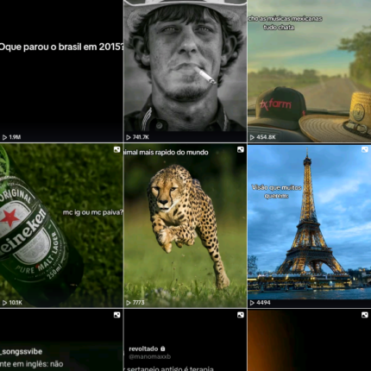Click the play icon beside 7773 views

[129, 303]
